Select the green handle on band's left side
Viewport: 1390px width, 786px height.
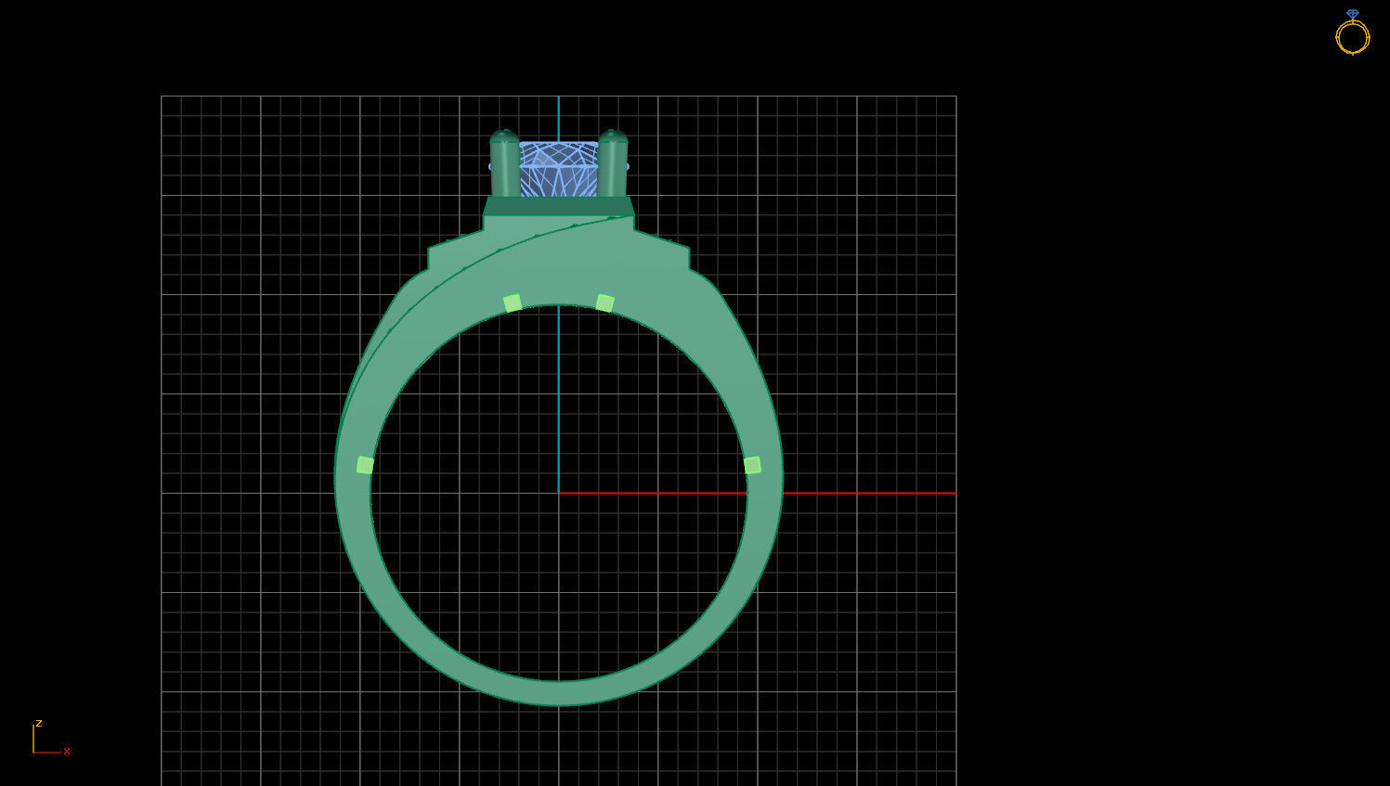pos(365,465)
